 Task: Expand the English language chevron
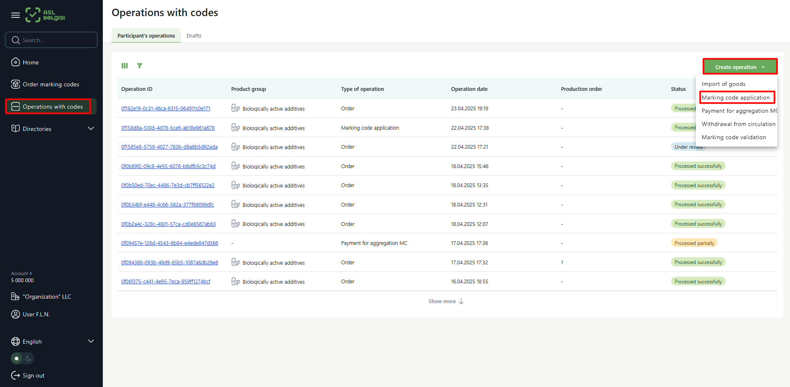(x=91, y=341)
